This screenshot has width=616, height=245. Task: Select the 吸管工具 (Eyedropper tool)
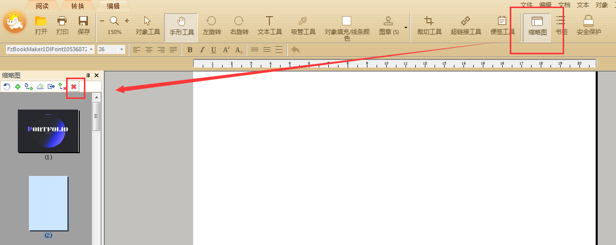(303, 26)
